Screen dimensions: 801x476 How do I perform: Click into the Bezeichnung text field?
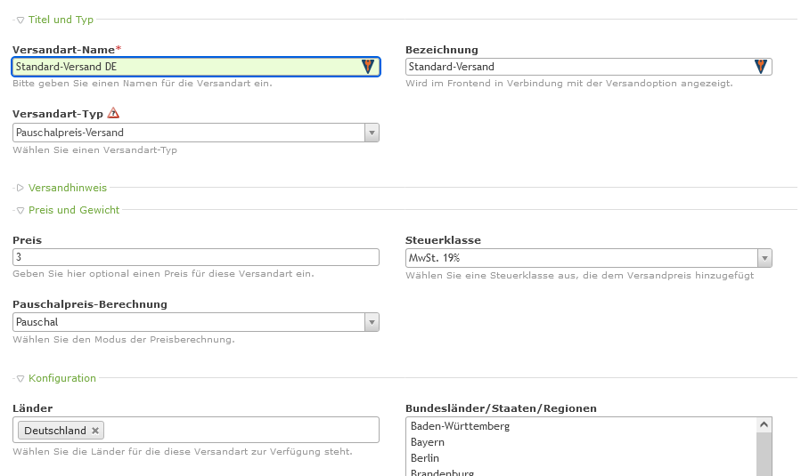pyautogui.click(x=570, y=67)
